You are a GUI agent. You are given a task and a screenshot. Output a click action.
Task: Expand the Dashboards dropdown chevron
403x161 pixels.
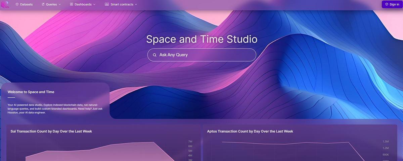coord(94,4)
